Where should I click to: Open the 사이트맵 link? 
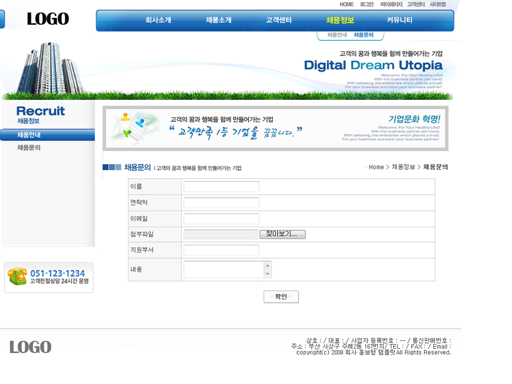click(x=437, y=5)
